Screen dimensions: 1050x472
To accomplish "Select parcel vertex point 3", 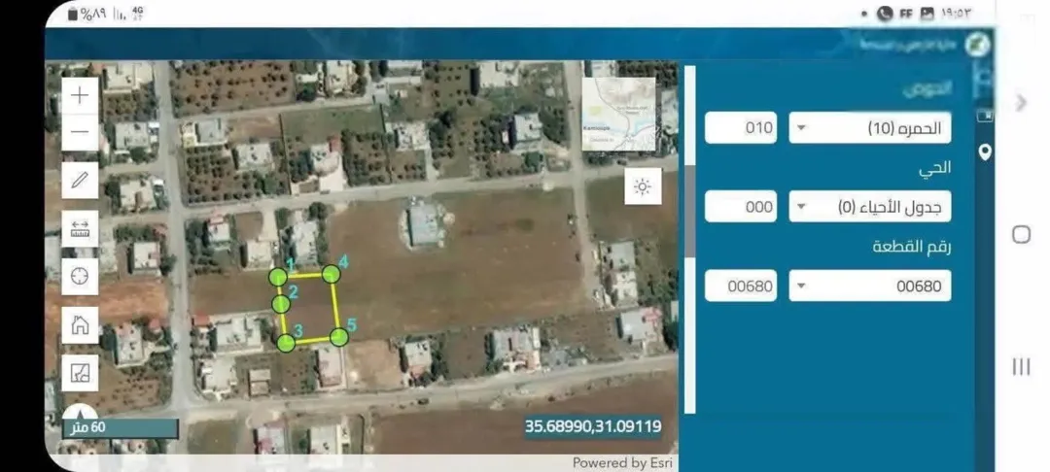I will (x=286, y=343).
